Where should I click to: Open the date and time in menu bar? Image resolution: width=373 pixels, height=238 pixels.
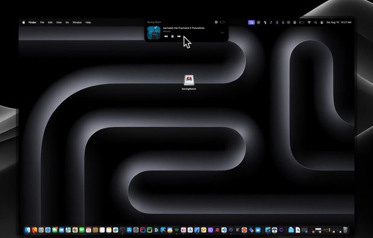click(339, 22)
